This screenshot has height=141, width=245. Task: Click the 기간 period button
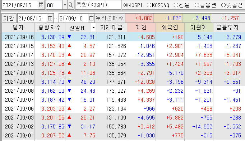(9, 18)
